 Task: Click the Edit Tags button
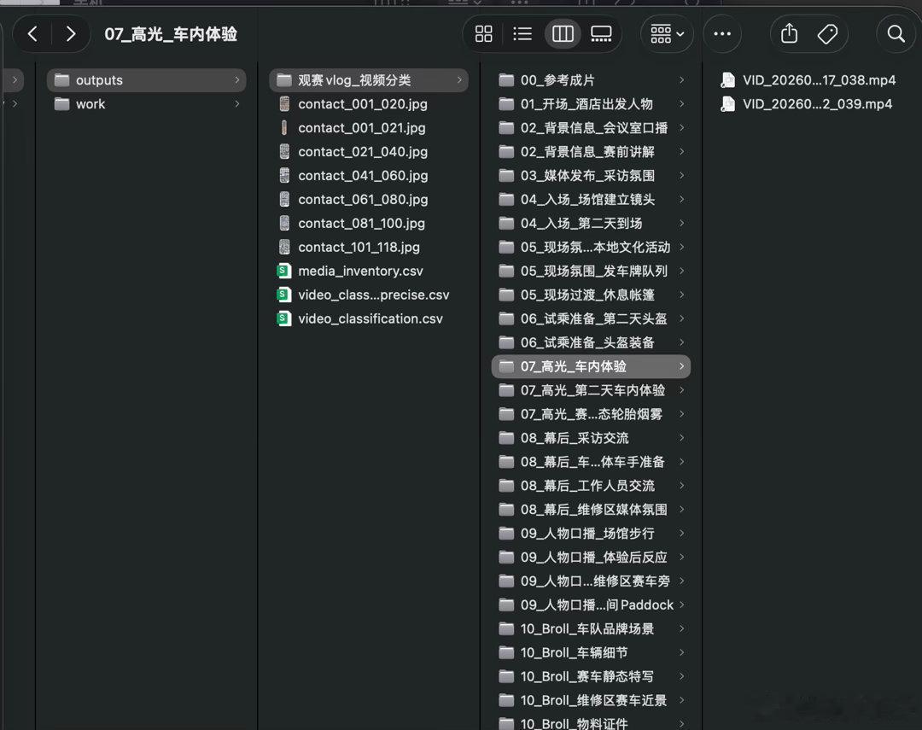pos(827,34)
